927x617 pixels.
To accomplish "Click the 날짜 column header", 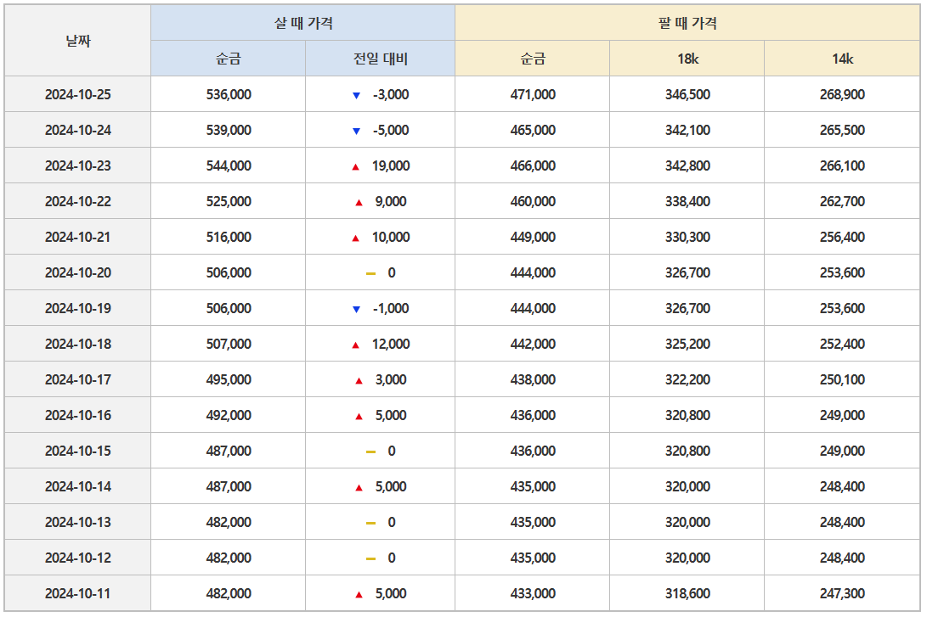I will (78, 41).
